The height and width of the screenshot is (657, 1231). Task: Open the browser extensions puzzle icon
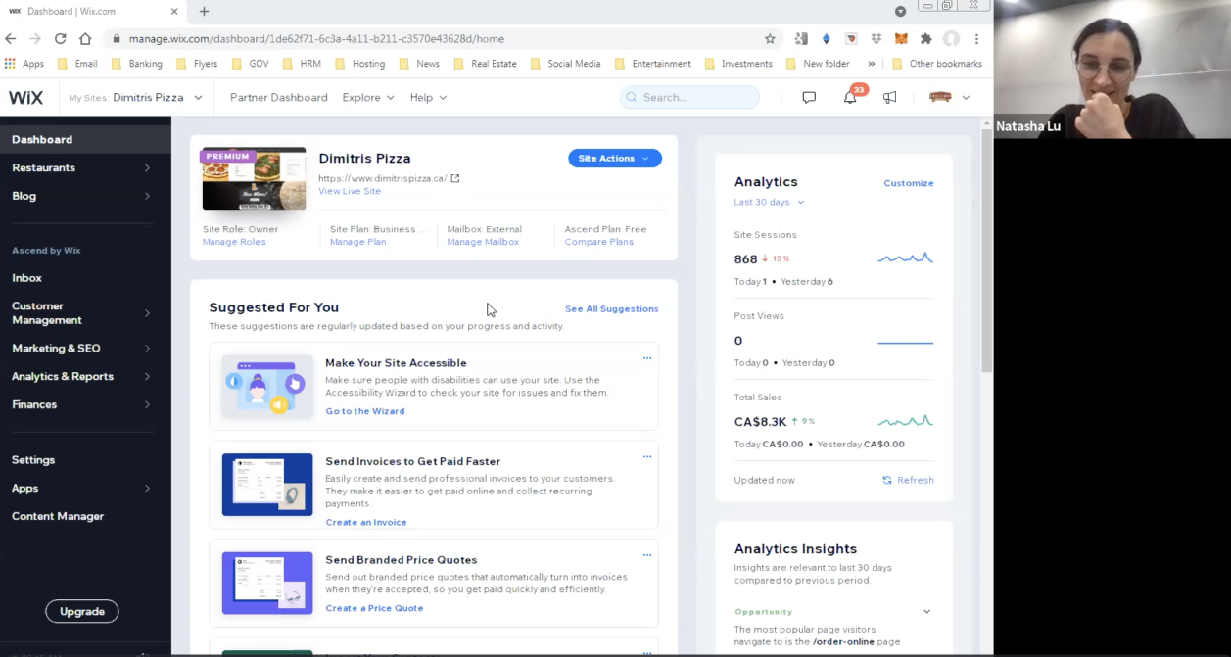coord(925,39)
